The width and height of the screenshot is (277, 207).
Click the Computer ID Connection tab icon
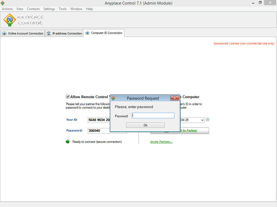coord(87,33)
